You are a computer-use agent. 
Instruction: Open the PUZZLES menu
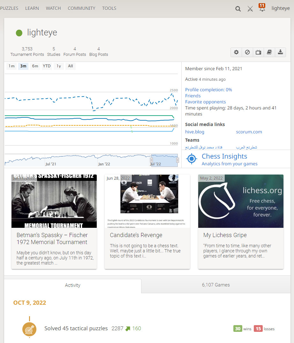tap(9, 8)
